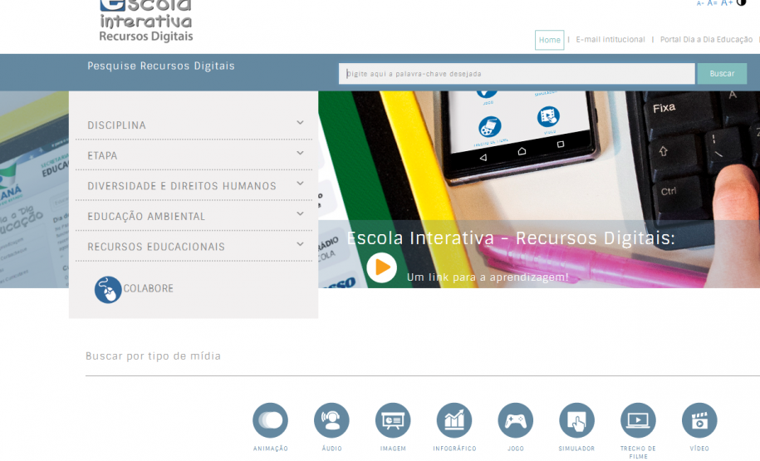The image size is (760, 461).
Task: Click the Infográfico label
Action: (454, 449)
